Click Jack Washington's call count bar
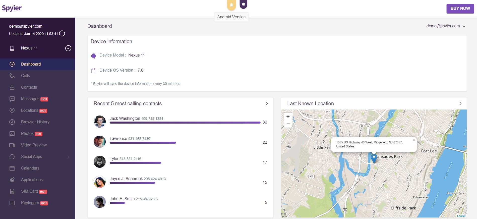477x219 pixels. (x=185, y=123)
